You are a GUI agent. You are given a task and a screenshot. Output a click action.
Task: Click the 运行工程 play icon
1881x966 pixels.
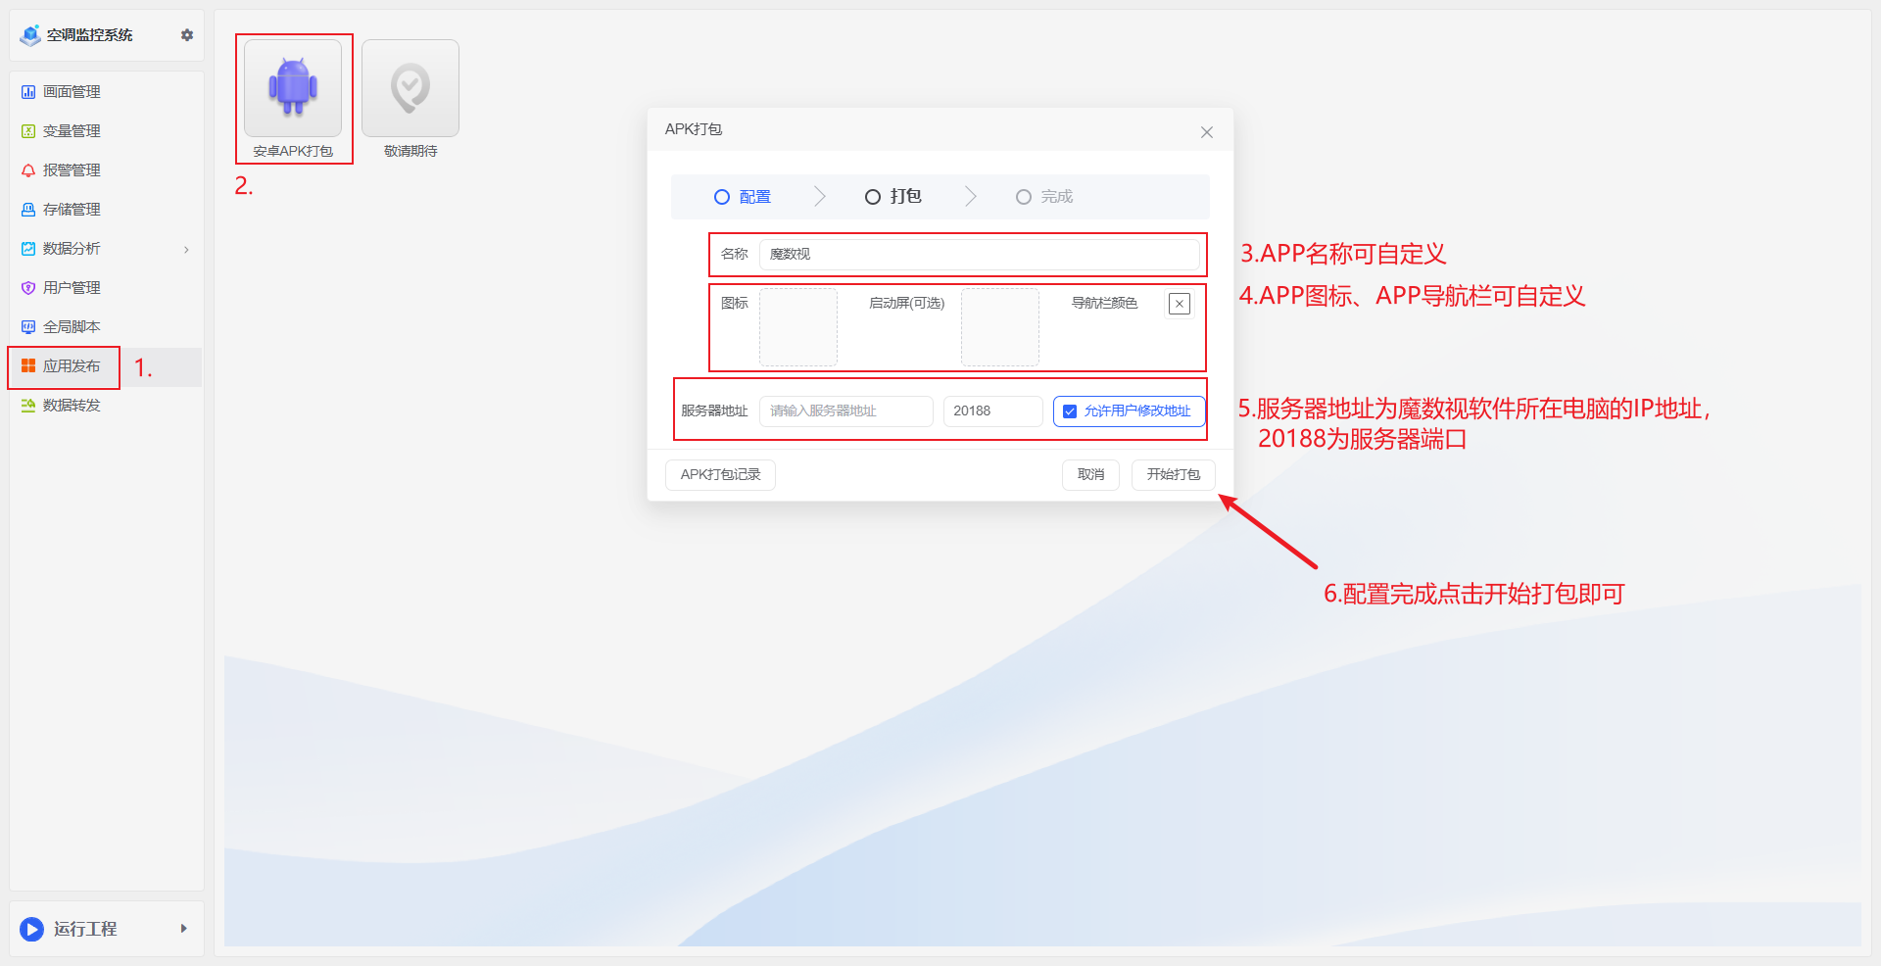tap(31, 929)
